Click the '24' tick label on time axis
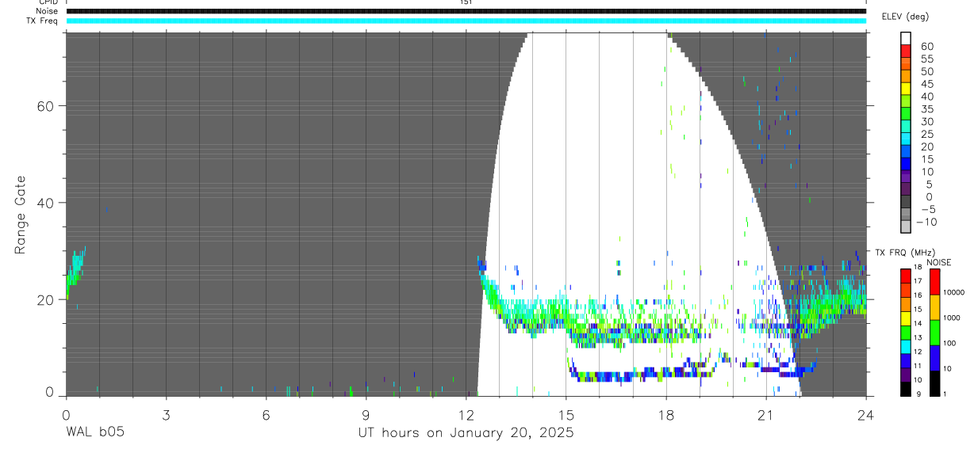The image size is (974, 449). tap(866, 414)
